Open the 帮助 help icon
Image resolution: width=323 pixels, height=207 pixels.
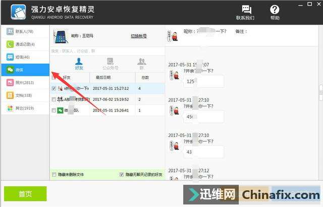click(x=275, y=12)
